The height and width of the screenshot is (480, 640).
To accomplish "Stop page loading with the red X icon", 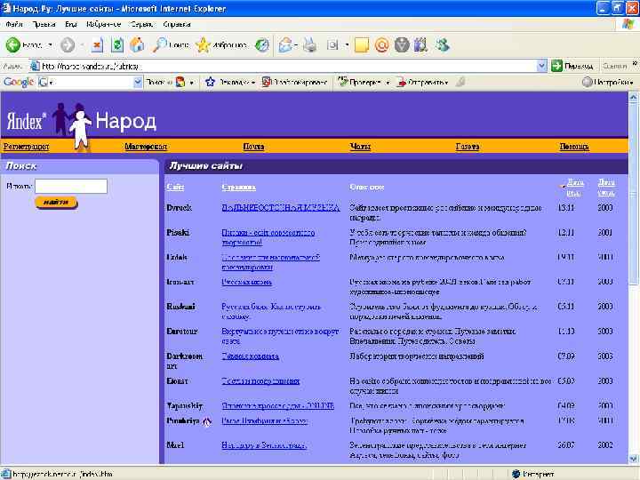I will point(97,45).
